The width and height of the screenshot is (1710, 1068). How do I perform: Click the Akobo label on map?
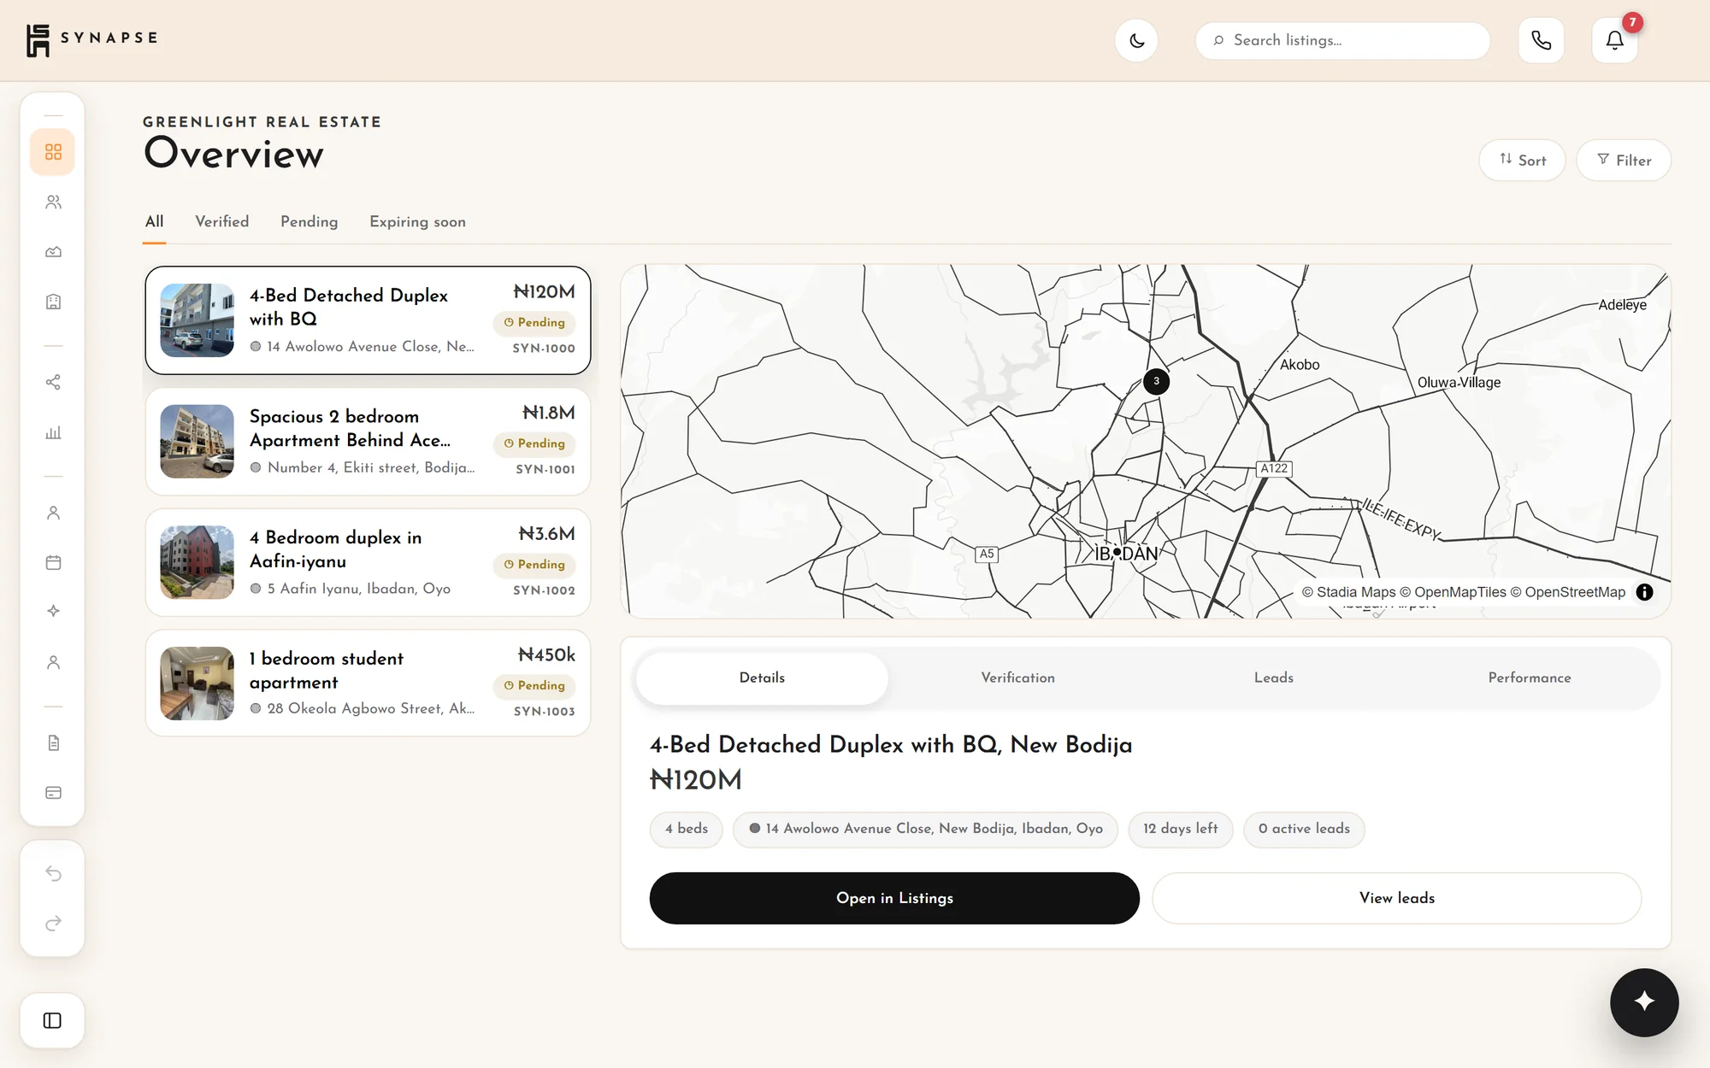point(1300,365)
